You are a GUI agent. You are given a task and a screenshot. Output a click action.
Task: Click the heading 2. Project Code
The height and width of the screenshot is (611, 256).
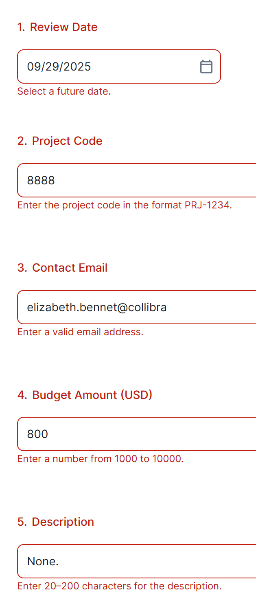pos(59,141)
